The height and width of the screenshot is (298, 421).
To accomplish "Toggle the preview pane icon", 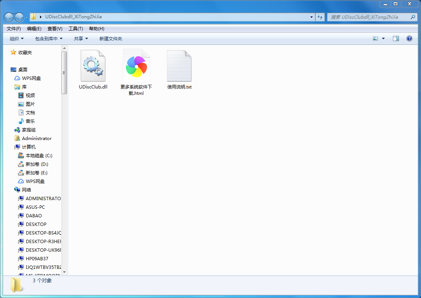I will pyautogui.click(x=396, y=38).
